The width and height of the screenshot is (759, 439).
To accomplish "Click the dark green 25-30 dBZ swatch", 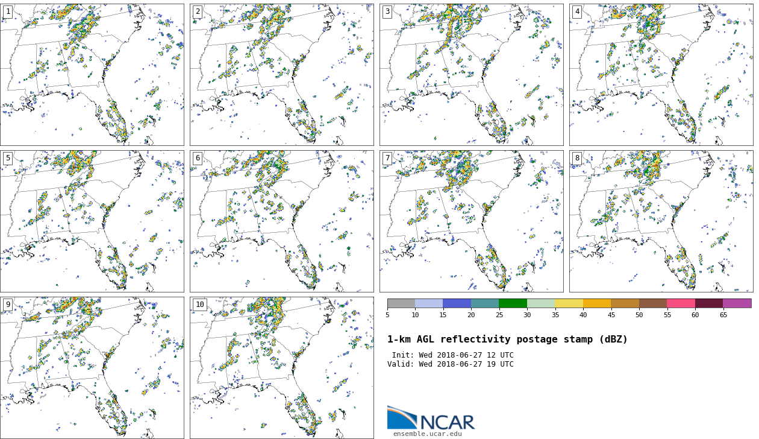I will pyautogui.click(x=513, y=303).
